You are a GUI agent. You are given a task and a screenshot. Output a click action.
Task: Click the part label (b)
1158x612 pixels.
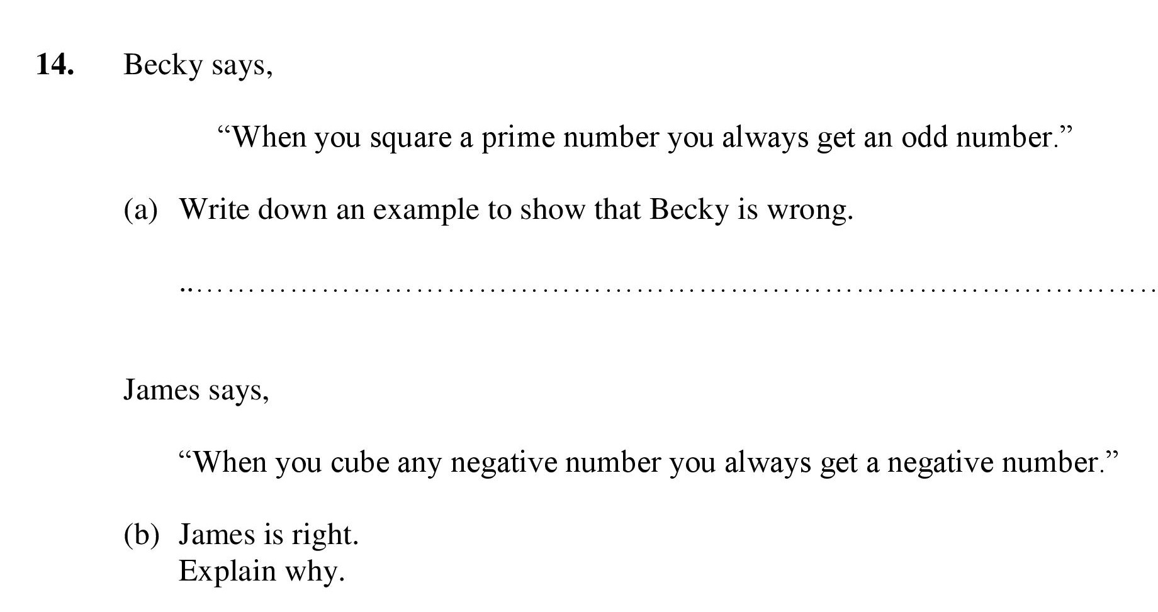[141, 535]
